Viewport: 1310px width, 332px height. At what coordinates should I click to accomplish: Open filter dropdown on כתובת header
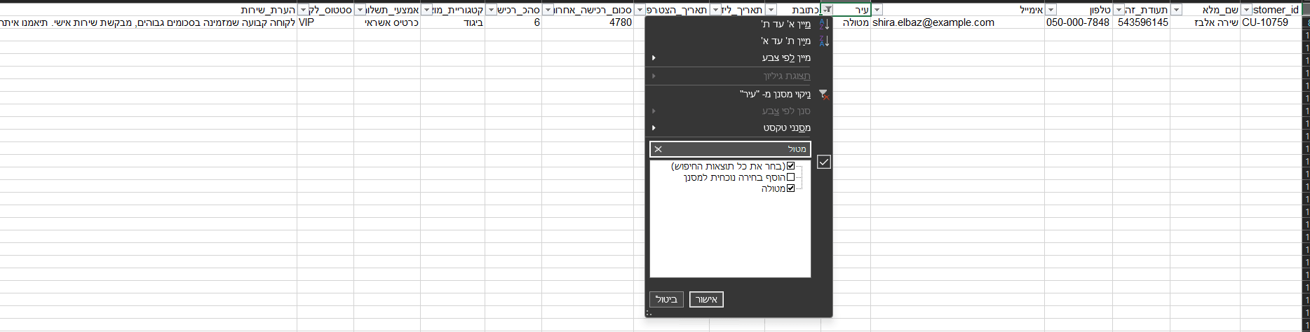pos(771,10)
